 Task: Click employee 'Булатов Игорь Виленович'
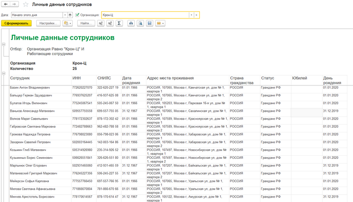[x=28, y=103]
